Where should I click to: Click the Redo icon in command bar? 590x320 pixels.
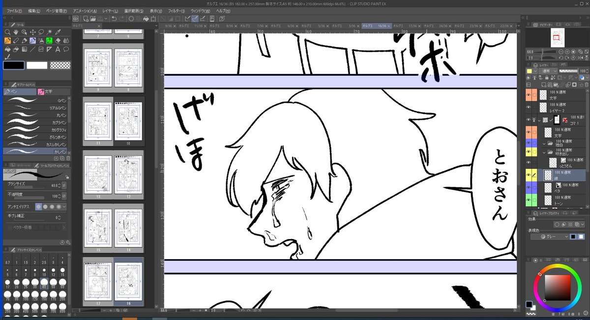121,19
